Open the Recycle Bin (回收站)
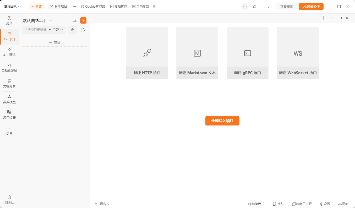The height and width of the screenshot is (208, 355). [9, 200]
